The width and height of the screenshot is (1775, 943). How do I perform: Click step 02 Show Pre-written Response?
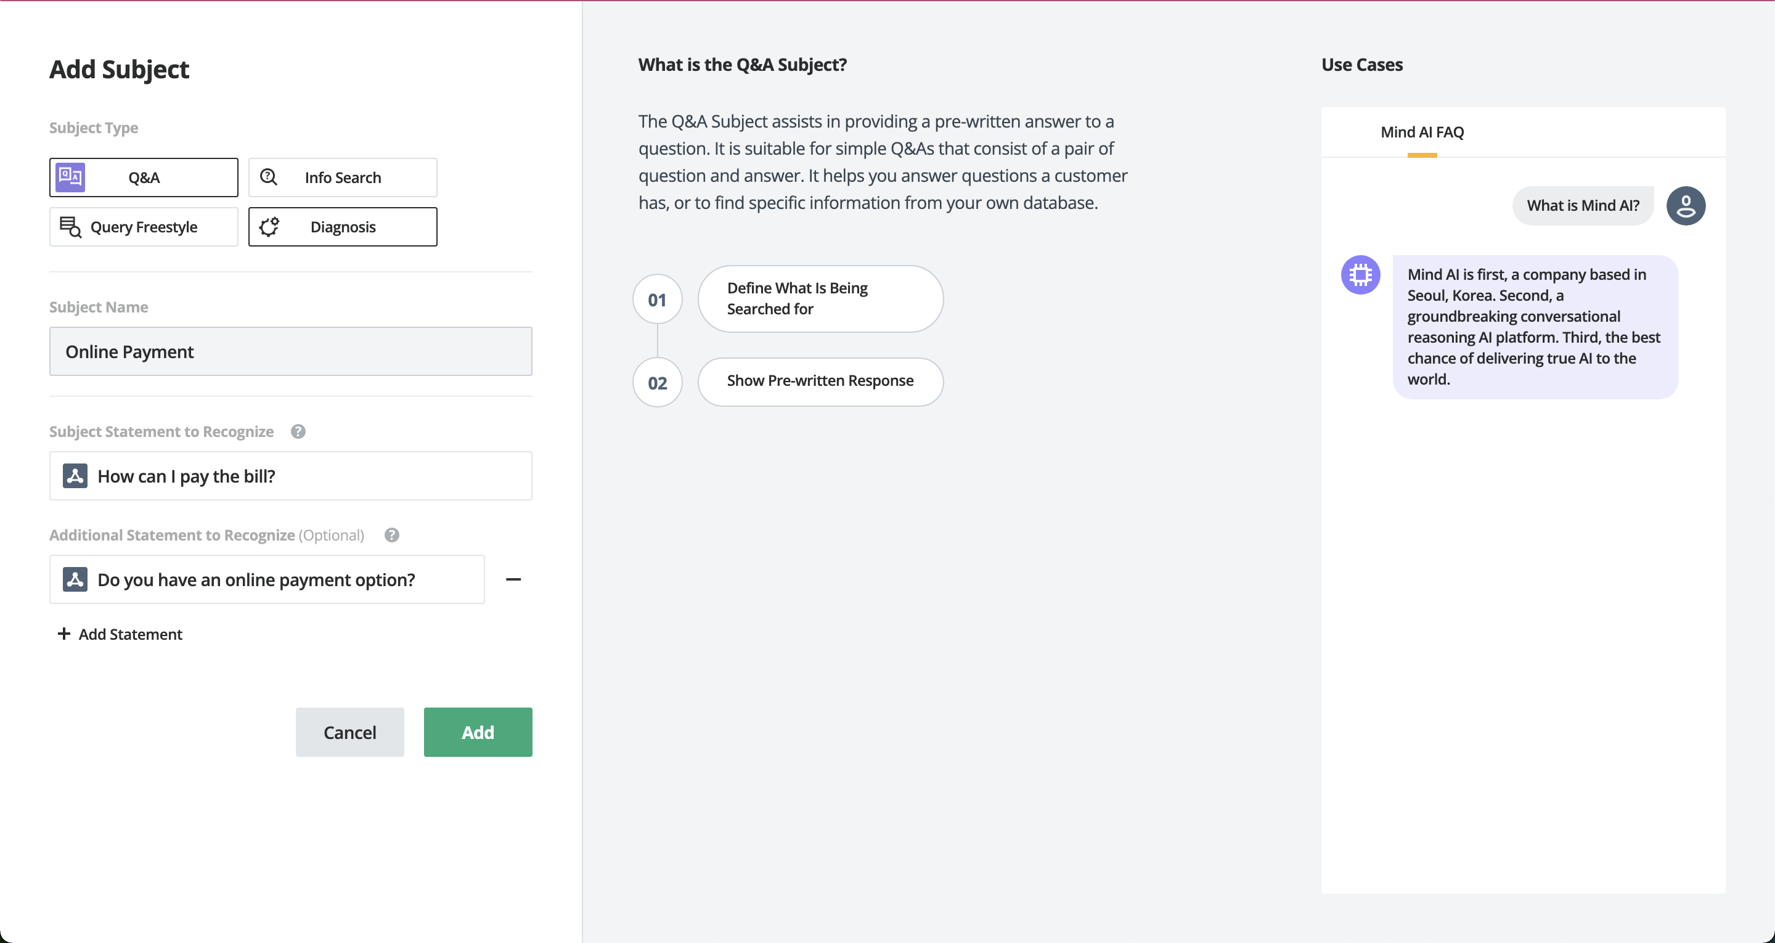[820, 381]
